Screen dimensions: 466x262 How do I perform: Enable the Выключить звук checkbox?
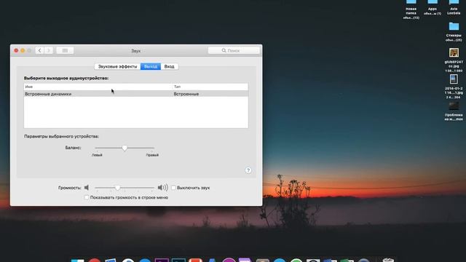tap(173, 188)
